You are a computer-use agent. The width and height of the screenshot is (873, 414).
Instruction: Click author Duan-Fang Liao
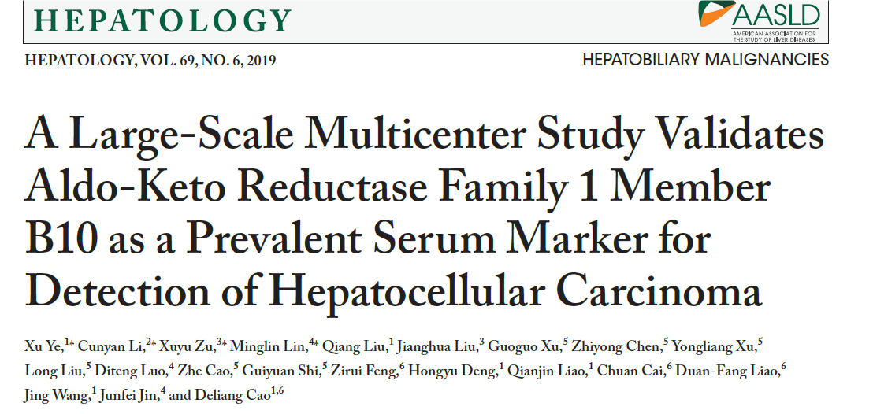click(x=734, y=371)
